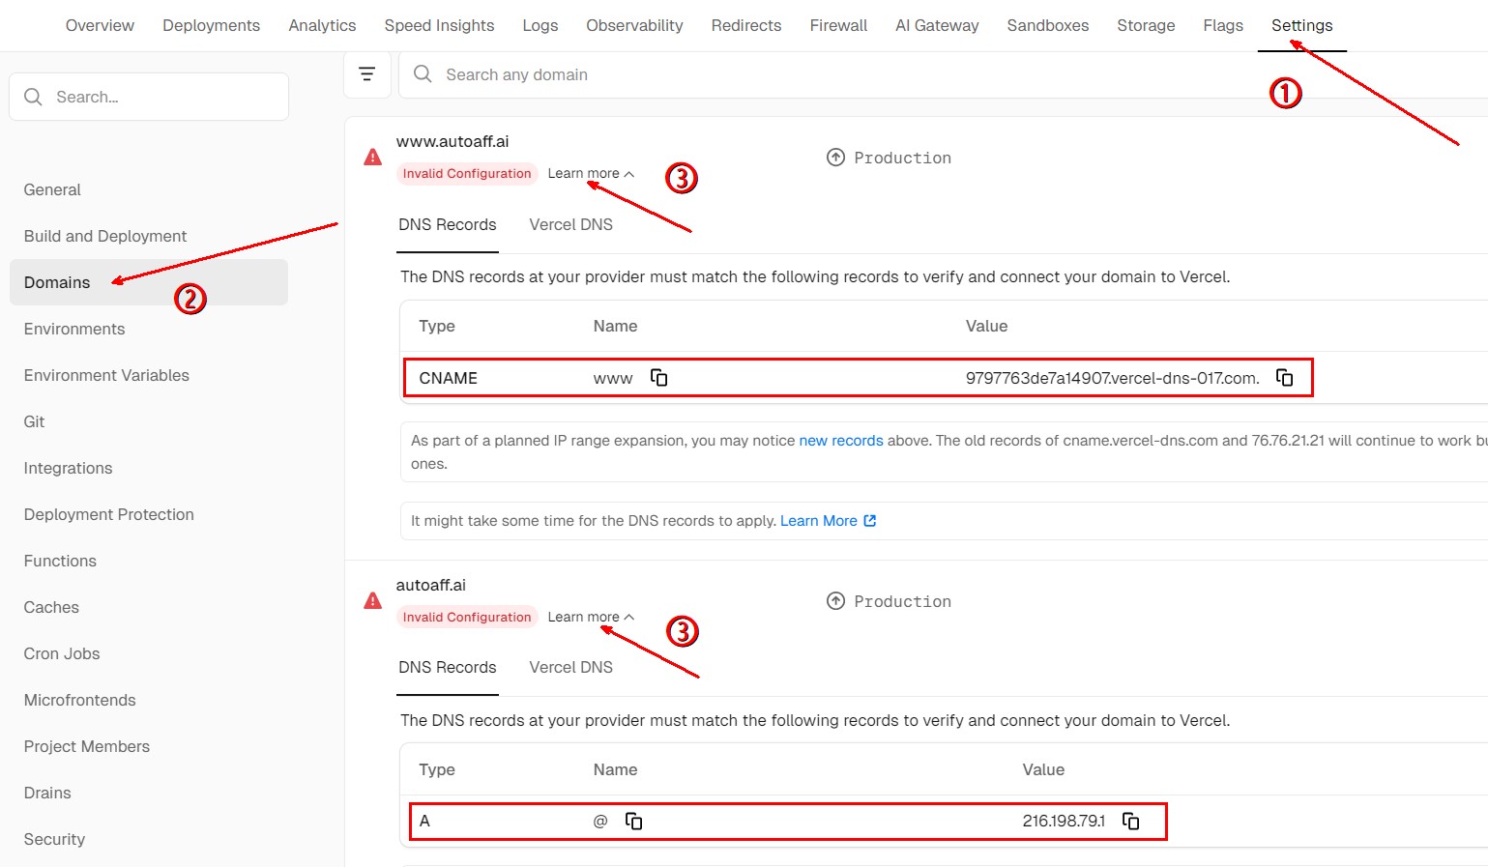Open the Speed Insights tab
Screen dimensions: 1488x867
439,25
